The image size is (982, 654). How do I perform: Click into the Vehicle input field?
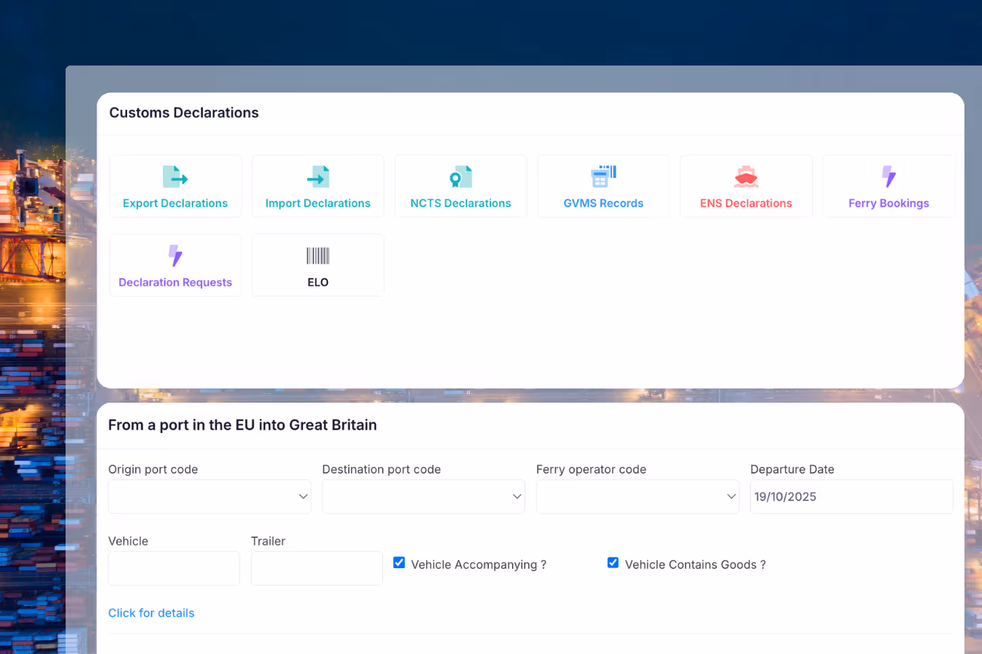point(174,568)
